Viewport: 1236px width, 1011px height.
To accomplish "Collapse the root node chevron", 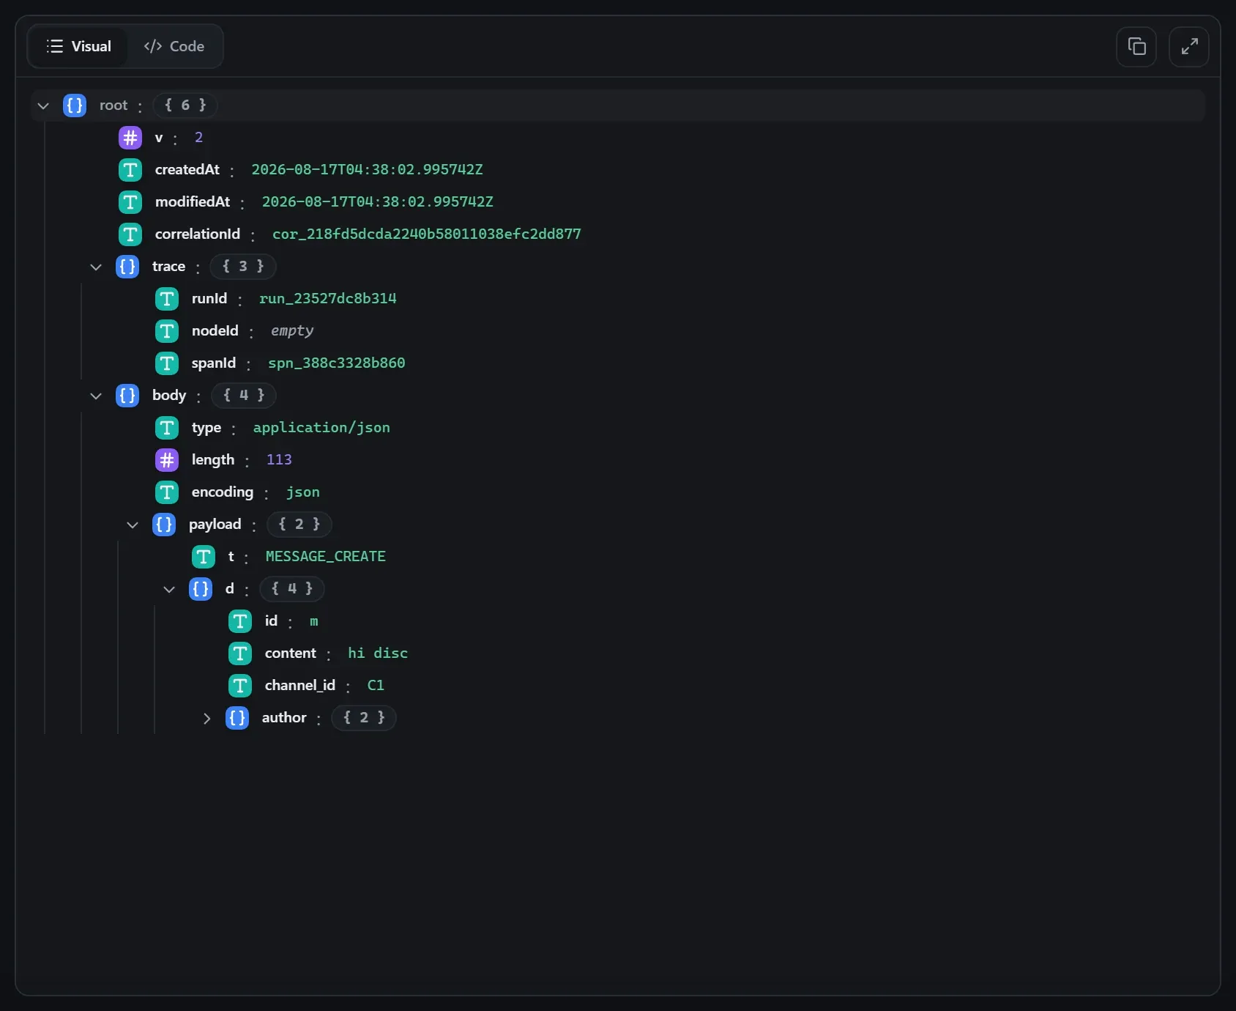I will click(43, 105).
